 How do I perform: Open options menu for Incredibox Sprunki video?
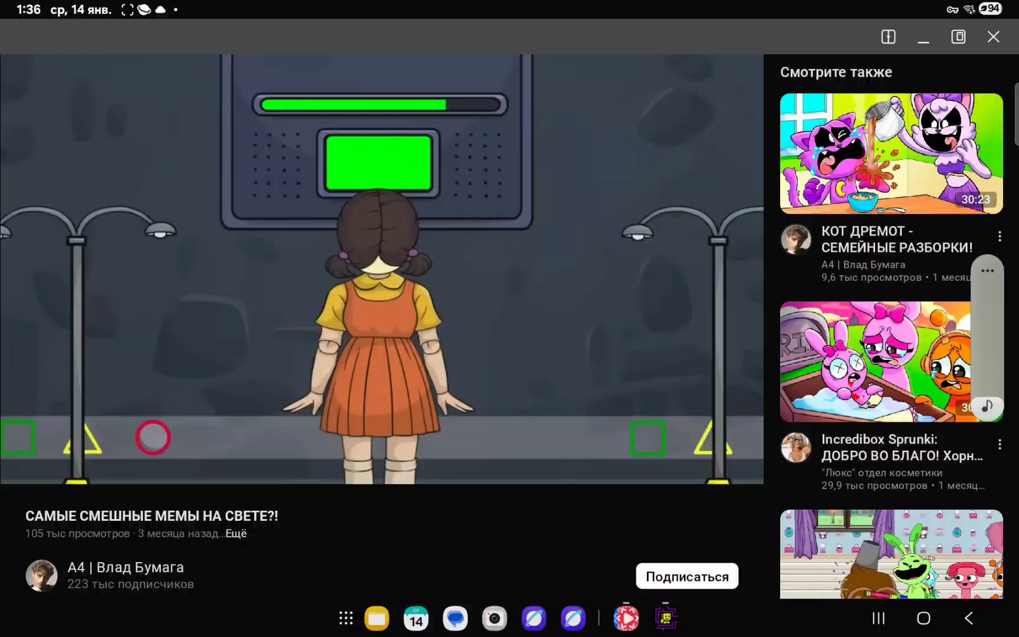[1000, 445]
